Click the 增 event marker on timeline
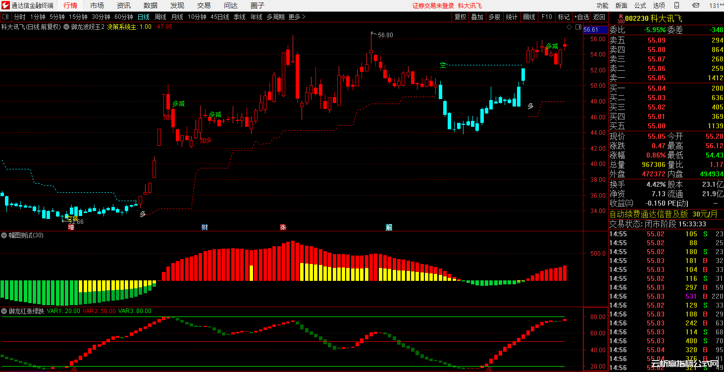Viewport: 724px width, 372px height. (x=71, y=227)
